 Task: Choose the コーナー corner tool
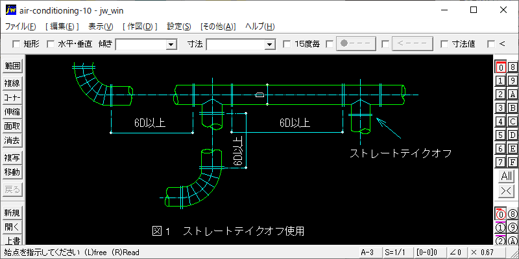(12, 97)
